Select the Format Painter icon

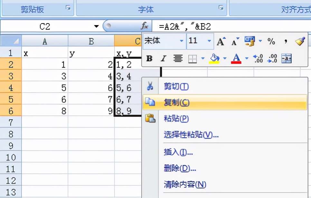click(x=300, y=41)
